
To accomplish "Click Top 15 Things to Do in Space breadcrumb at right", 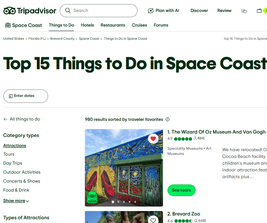I will pos(245,39).
